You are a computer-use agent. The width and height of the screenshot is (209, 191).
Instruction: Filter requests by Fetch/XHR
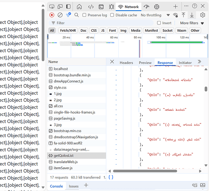[x=68, y=31]
